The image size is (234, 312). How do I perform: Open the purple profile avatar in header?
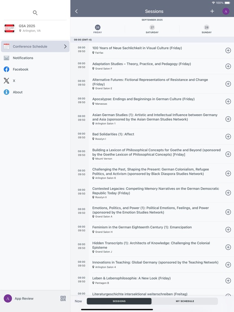click(x=225, y=11)
